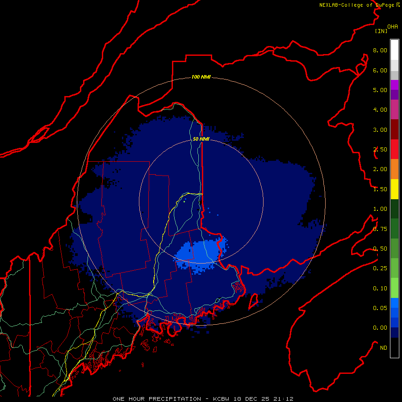Click the 6.00 legend value
402x402 pixels.
(380, 70)
